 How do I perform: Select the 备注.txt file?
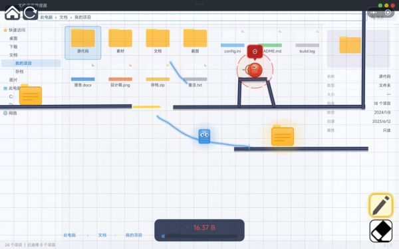click(195, 76)
